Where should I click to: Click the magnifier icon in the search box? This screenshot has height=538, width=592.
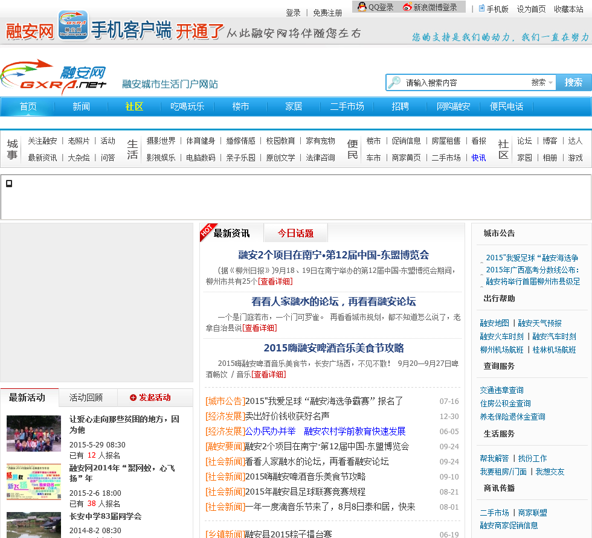(x=394, y=82)
